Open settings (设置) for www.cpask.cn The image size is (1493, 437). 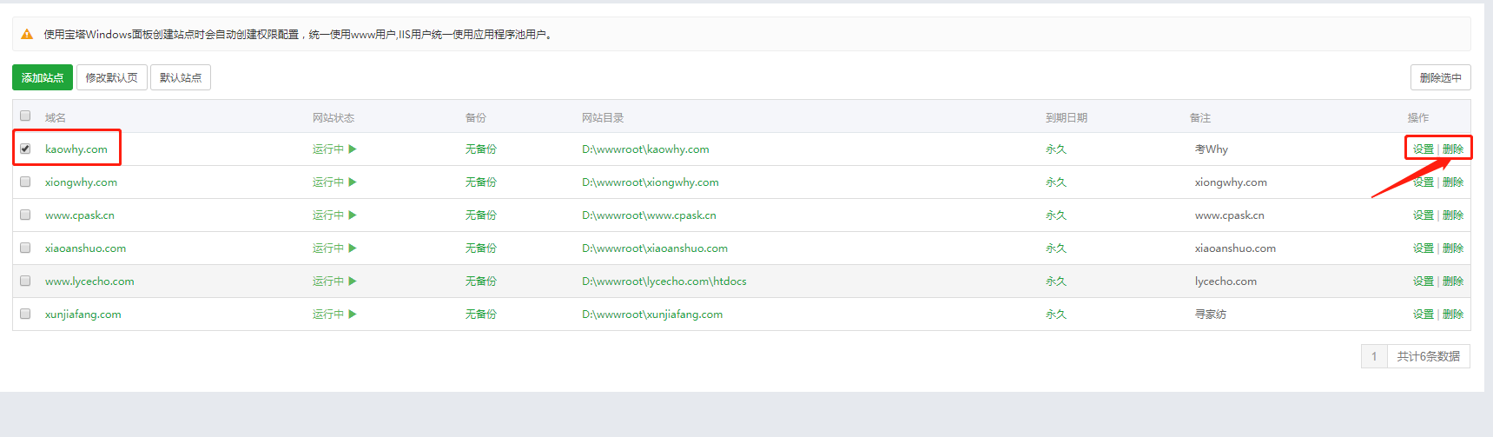(1423, 215)
